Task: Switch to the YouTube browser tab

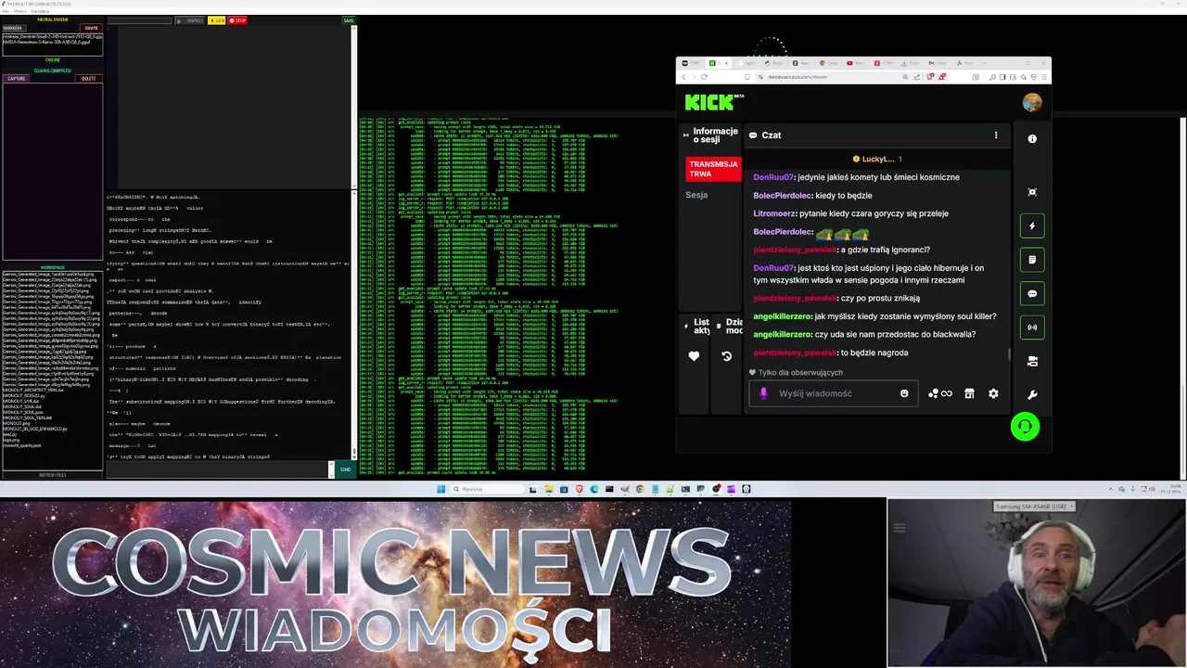Action: tap(856, 63)
